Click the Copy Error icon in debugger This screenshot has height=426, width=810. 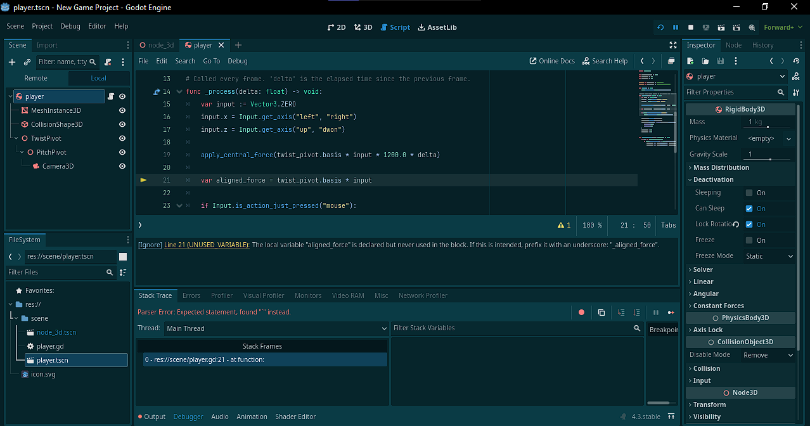(x=601, y=313)
